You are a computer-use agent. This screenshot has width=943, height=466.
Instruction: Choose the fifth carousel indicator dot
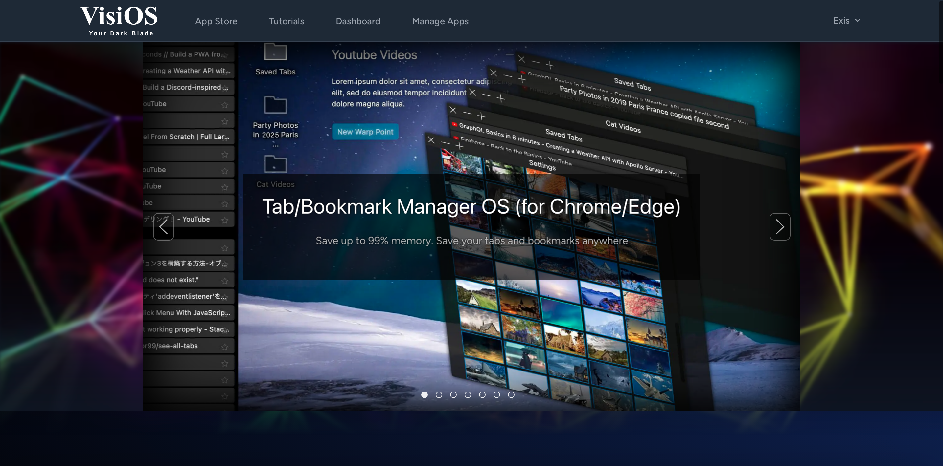tap(482, 394)
